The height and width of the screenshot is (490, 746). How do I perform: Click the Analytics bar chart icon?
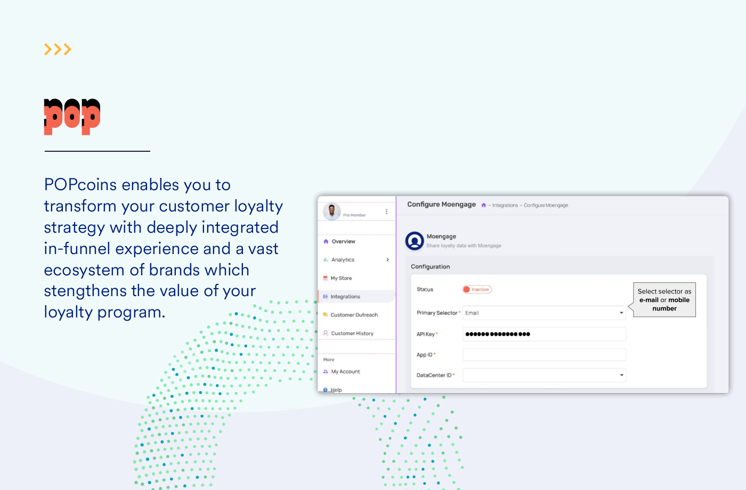326,260
